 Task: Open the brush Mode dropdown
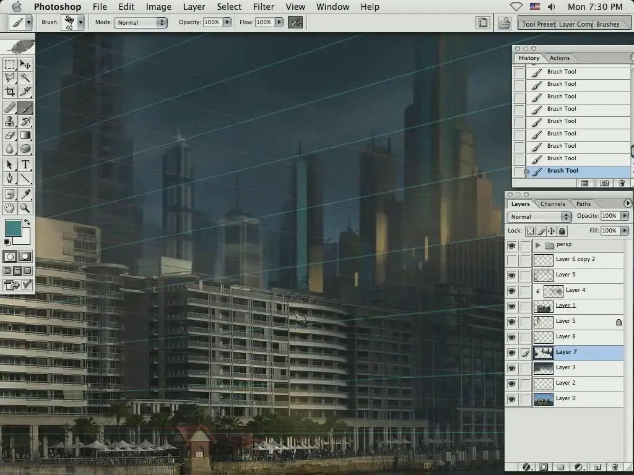click(x=141, y=23)
